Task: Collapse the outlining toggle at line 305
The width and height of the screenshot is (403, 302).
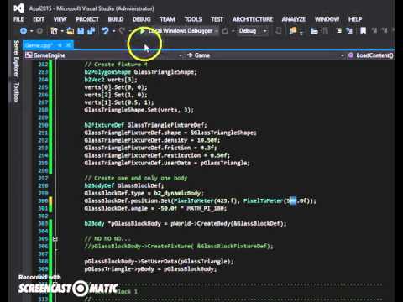Action: click(x=55, y=239)
